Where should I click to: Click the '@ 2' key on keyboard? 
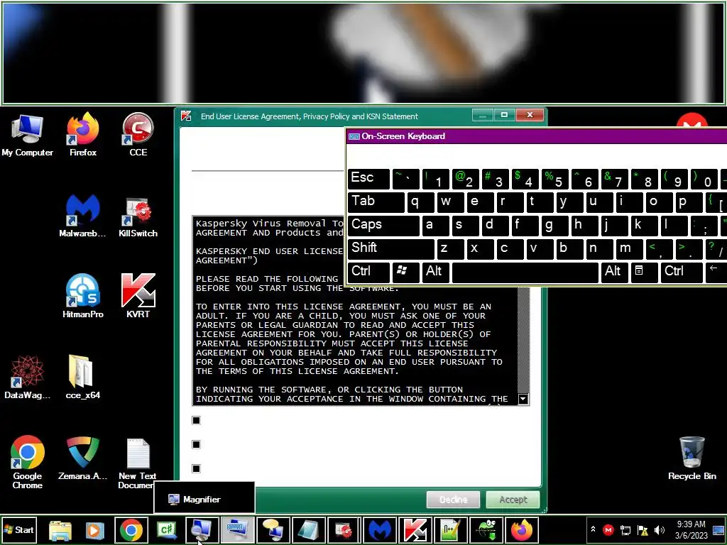[465, 178]
